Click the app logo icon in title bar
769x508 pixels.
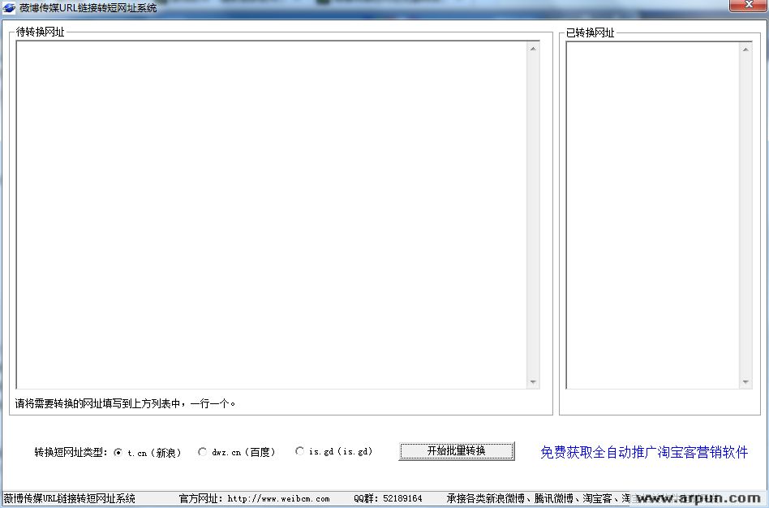click(x=9, y=7)
